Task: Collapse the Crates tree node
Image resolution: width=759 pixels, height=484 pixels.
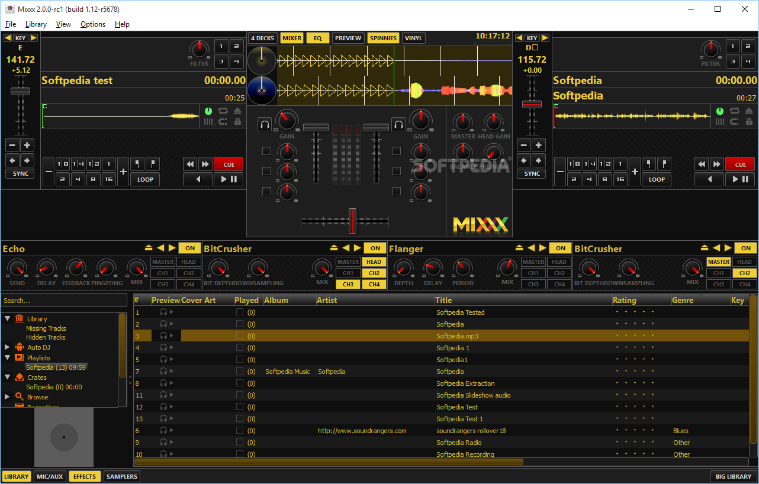Action: pos(8,377)
